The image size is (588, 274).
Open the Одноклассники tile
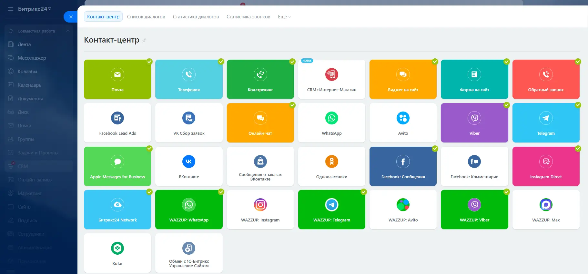coord(332,166)
